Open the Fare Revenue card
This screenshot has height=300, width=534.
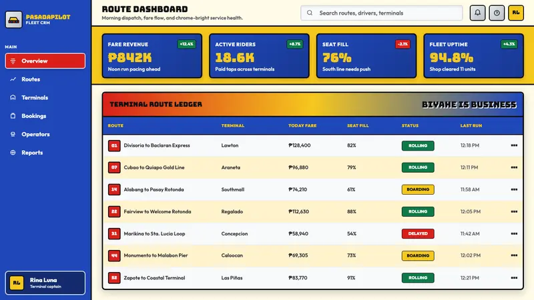(x=152, y=56)
